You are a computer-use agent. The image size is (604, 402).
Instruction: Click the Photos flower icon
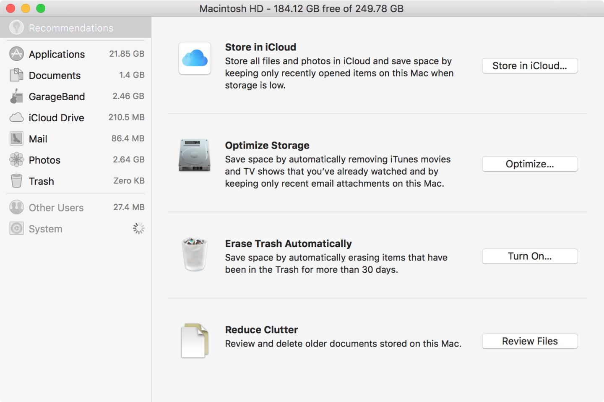[16, 160]
